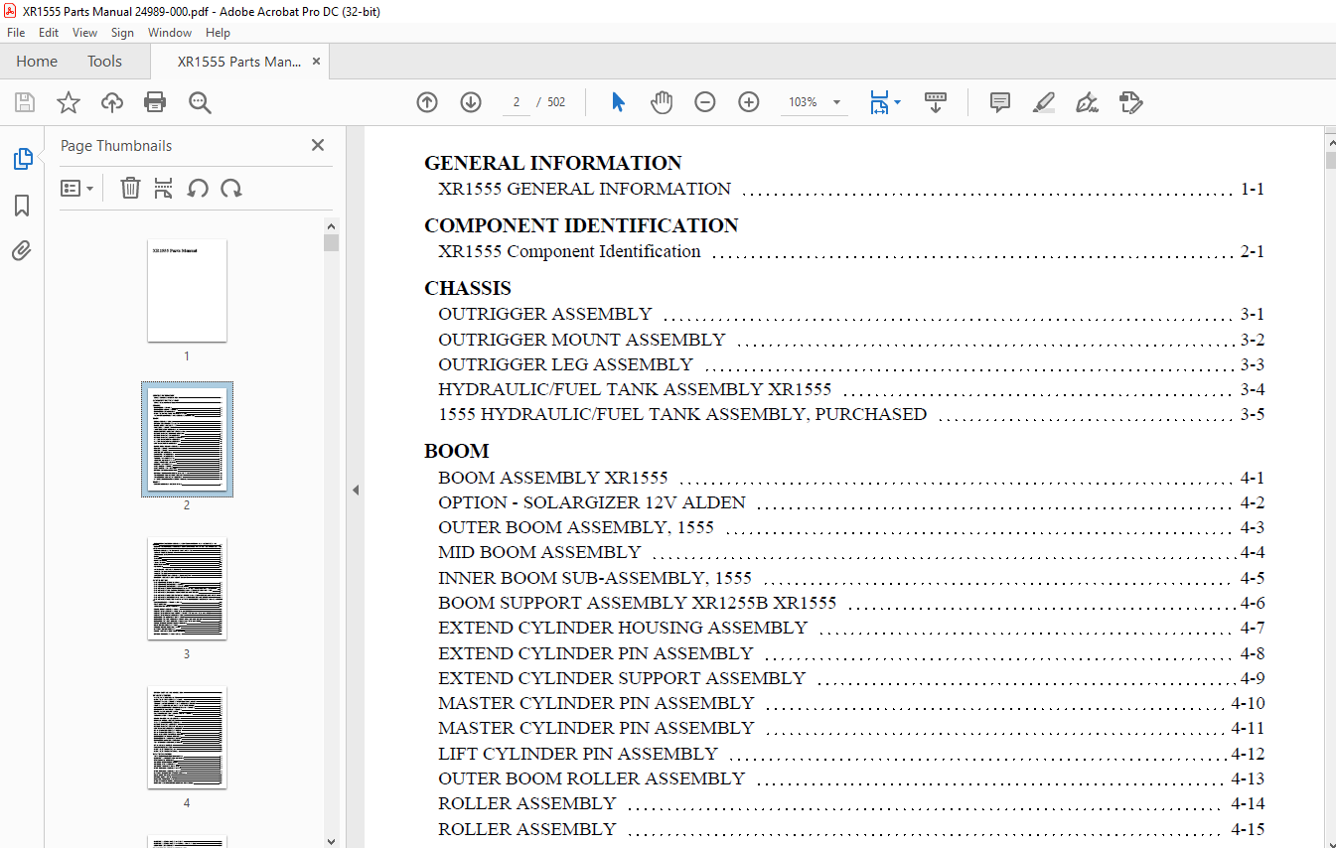Bookmark the document with the star icon
1336x848 pixels.
pos(68,102)
